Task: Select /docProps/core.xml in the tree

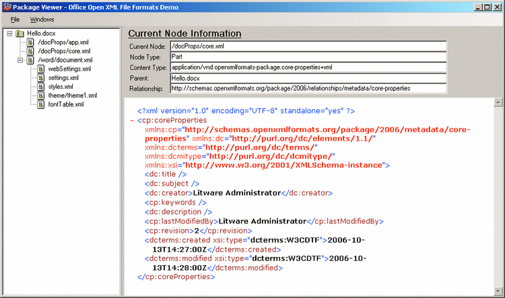Action: 64,51
